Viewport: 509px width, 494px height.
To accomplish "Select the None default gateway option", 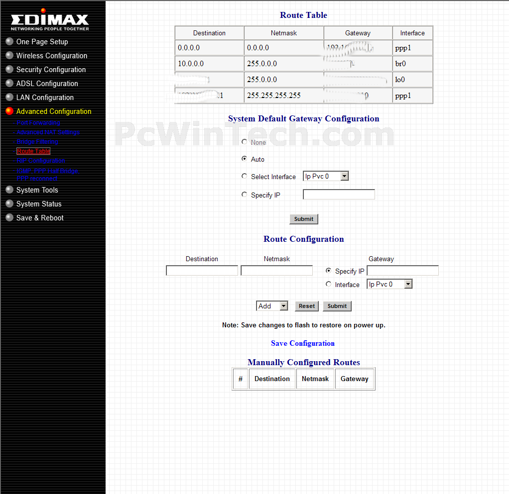I will click(245, 142).
